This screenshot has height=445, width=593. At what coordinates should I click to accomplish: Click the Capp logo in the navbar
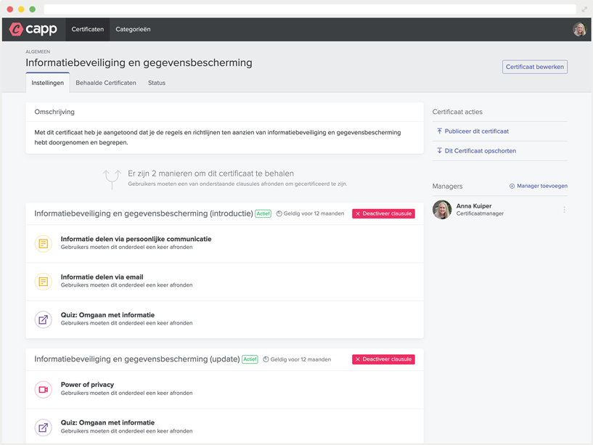click(33, 30)
